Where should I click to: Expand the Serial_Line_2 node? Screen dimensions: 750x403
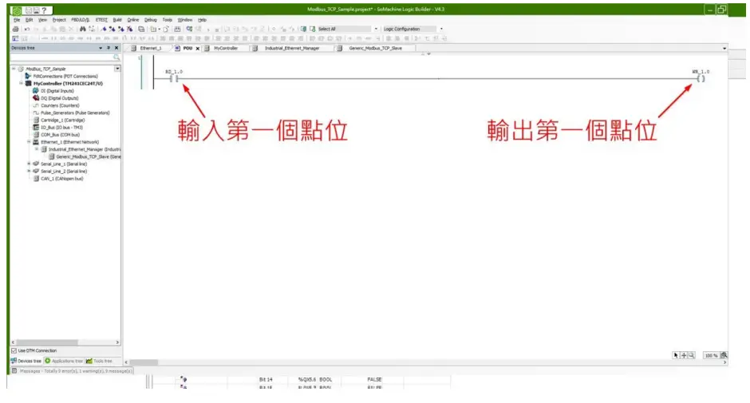29,171
